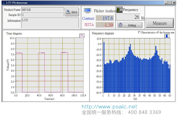Image resolution: width=177 pixels, height=117 pixels.
Task: Select the JEITA value -1.39 field
Action: [105, 25]
